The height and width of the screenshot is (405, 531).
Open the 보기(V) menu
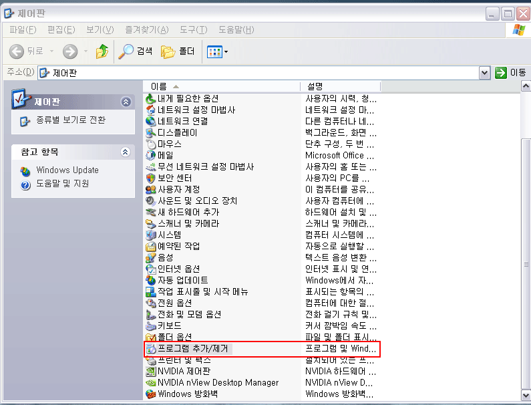tap(100, 30)
